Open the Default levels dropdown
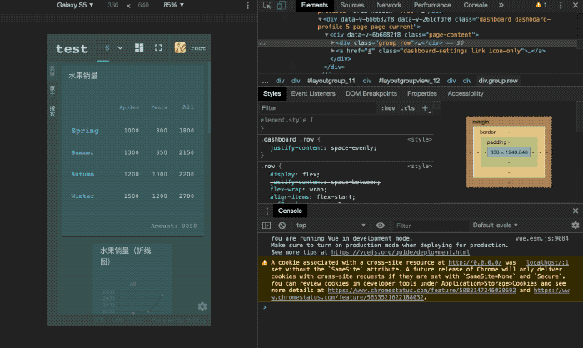 496,226
